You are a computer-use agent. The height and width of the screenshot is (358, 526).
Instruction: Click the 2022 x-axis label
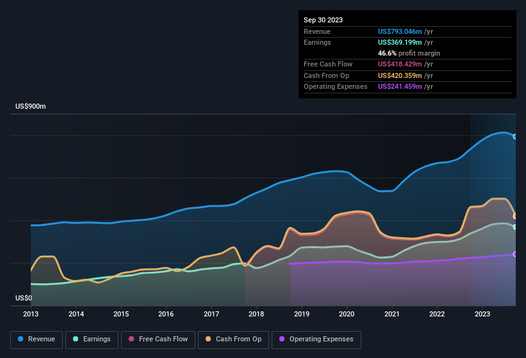coord(437,314)
